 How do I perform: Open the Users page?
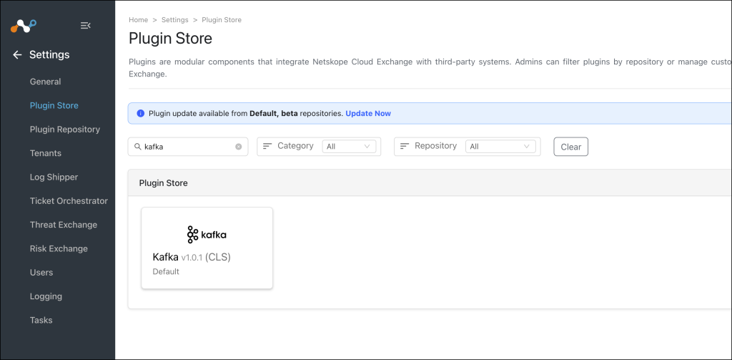click(41, 272)
